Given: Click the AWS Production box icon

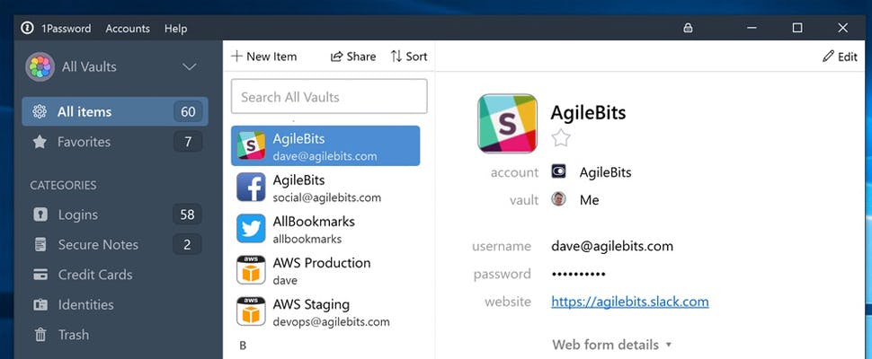Looking at the screenshot, I should 251,269.
